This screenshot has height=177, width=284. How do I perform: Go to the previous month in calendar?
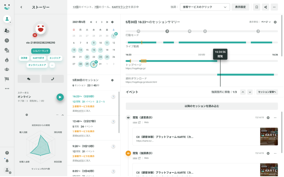click(x=96, y=22)
